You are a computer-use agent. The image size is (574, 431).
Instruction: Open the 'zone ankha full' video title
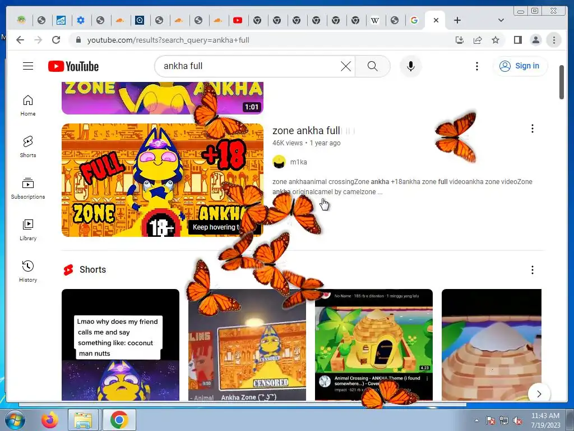(306, 130)
